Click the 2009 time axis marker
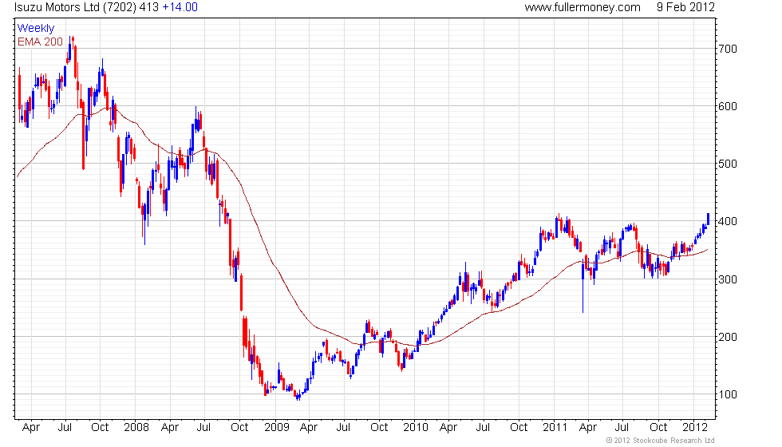Screen dimensions: 782x447 276,428
